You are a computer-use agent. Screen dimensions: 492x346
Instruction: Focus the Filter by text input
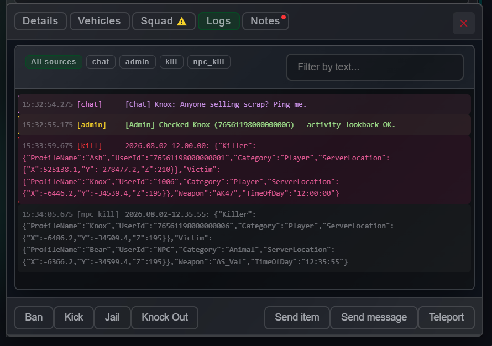pyautogui.click(x=375, y=67)
